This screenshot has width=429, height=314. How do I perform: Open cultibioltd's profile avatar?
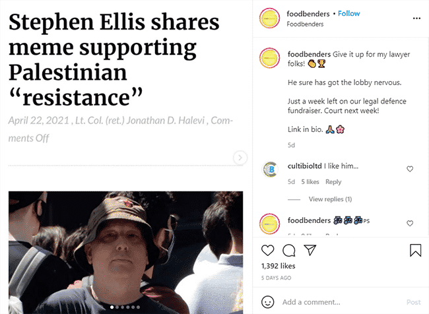pos(271,170)
